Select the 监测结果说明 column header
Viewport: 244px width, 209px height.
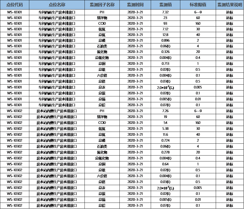[x=230, y=5]
